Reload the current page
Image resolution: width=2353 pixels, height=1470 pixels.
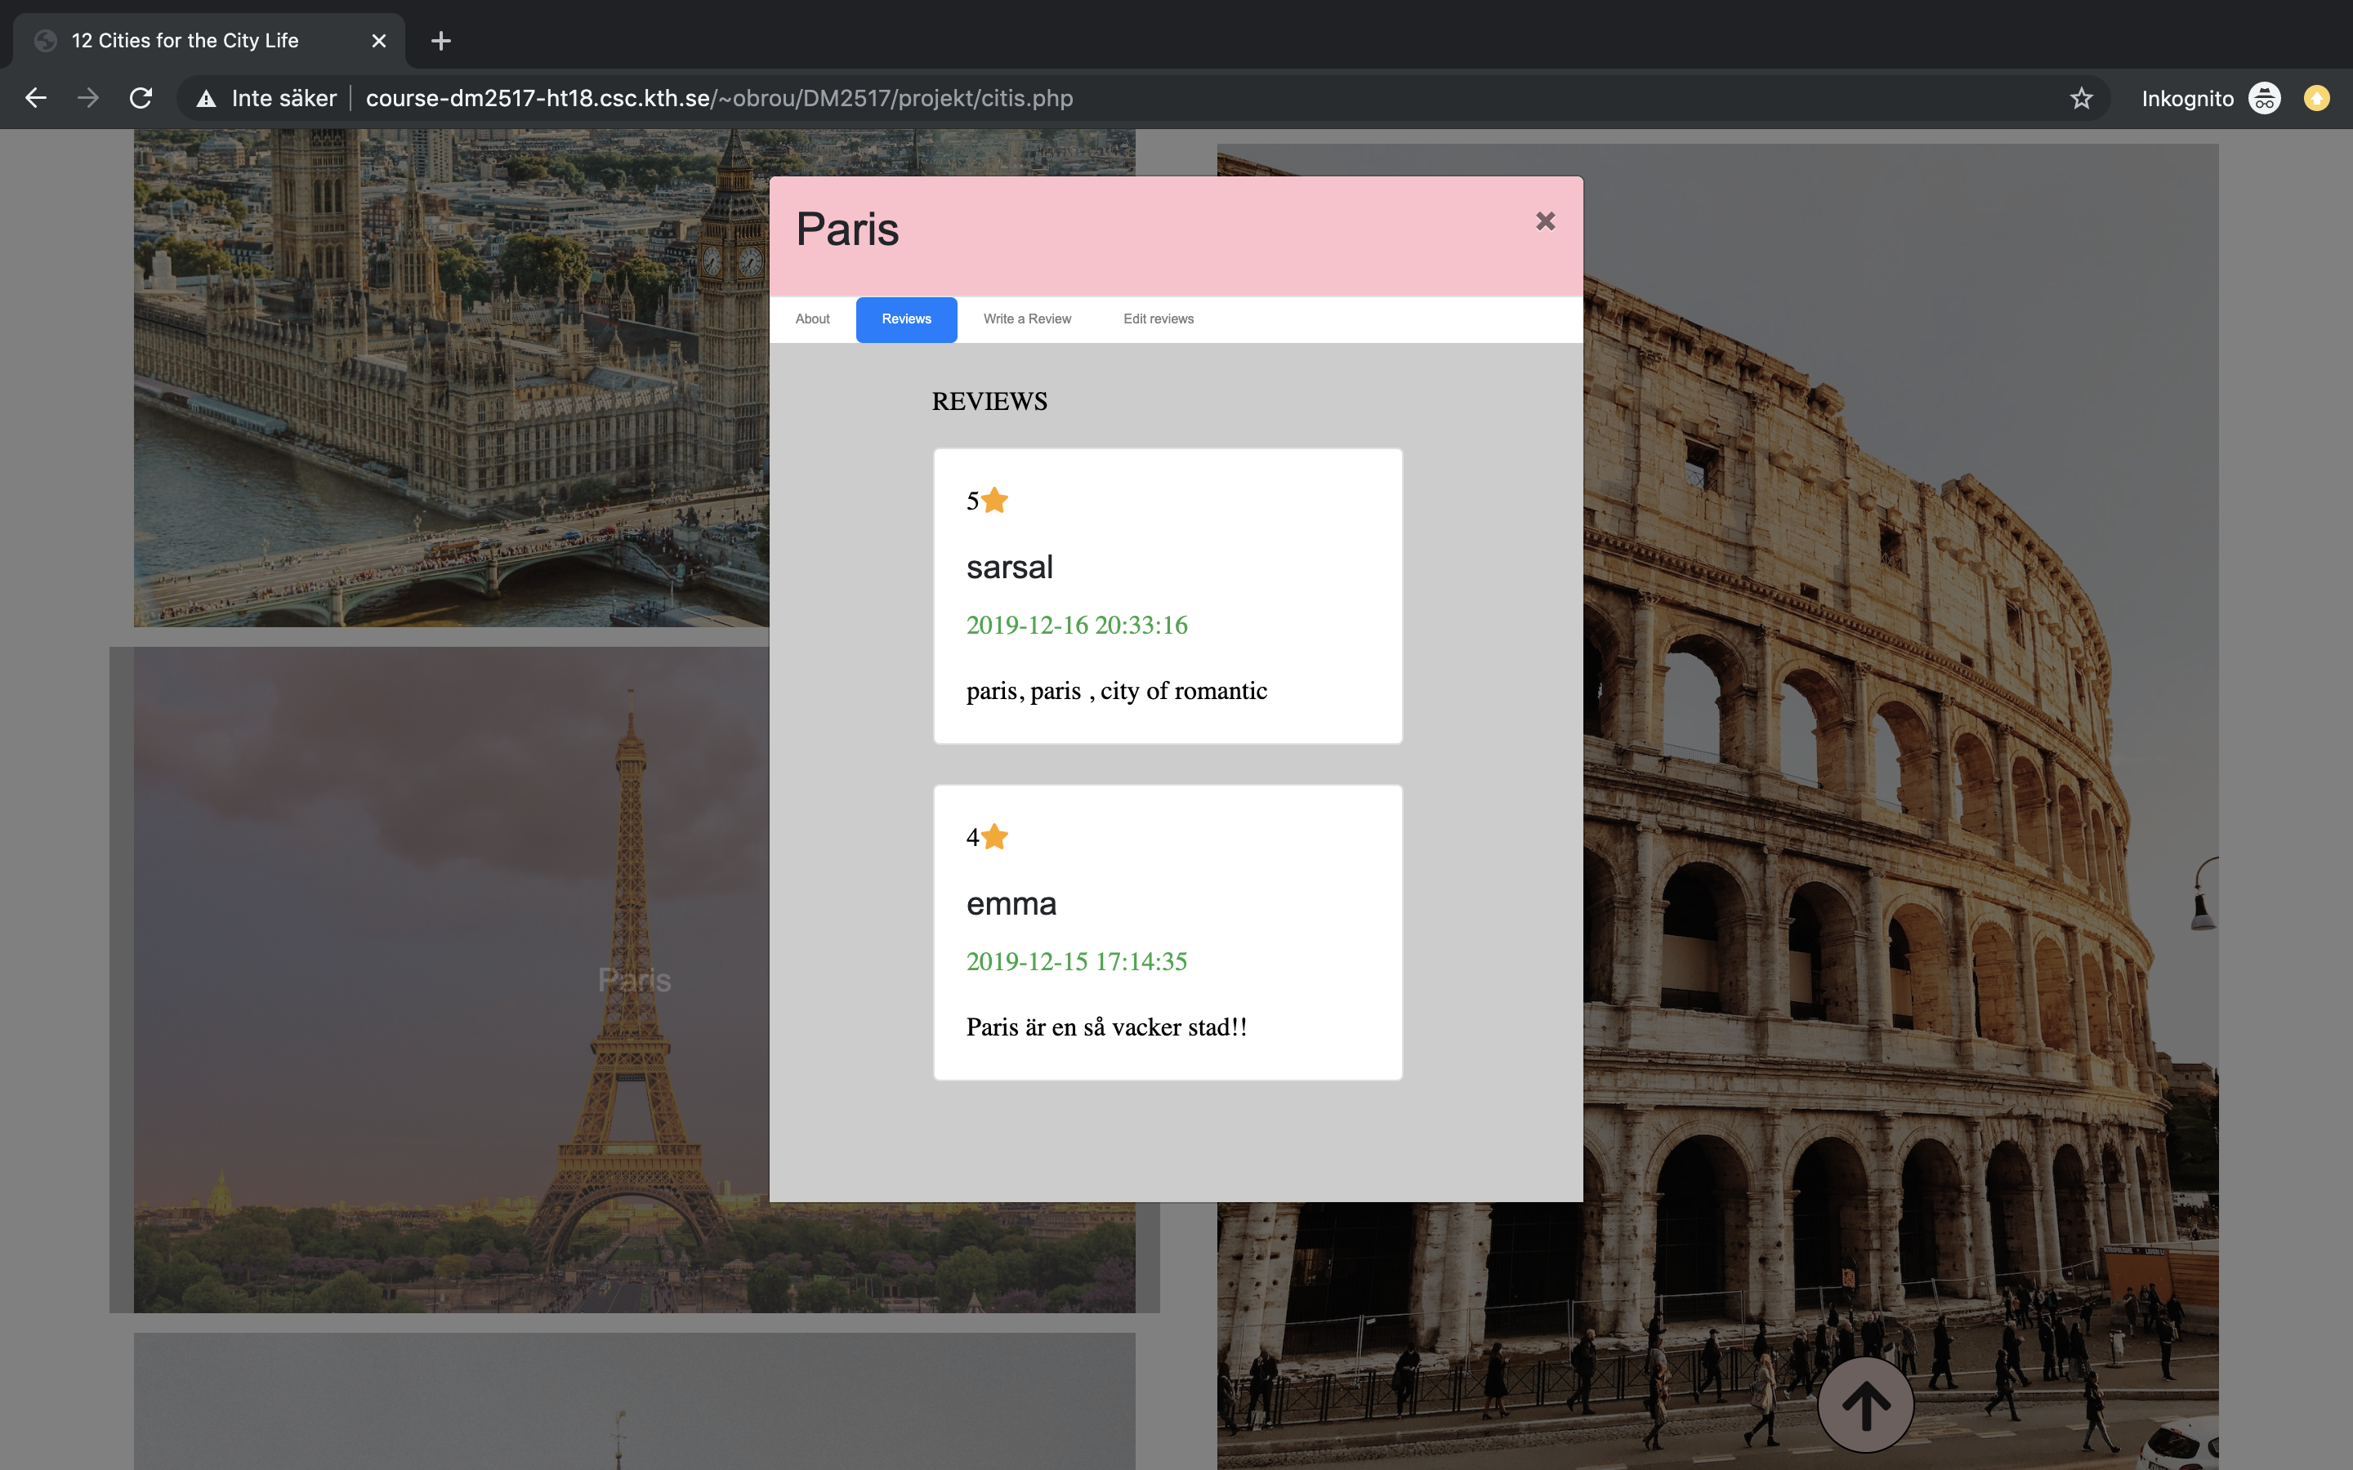[x=141, y=98]
